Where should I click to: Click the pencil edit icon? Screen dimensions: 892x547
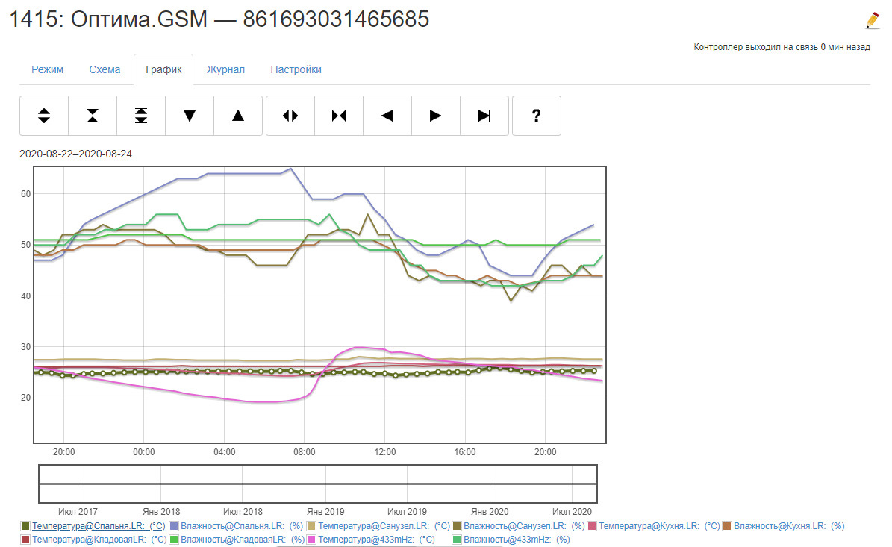click(x=872, y=20)
